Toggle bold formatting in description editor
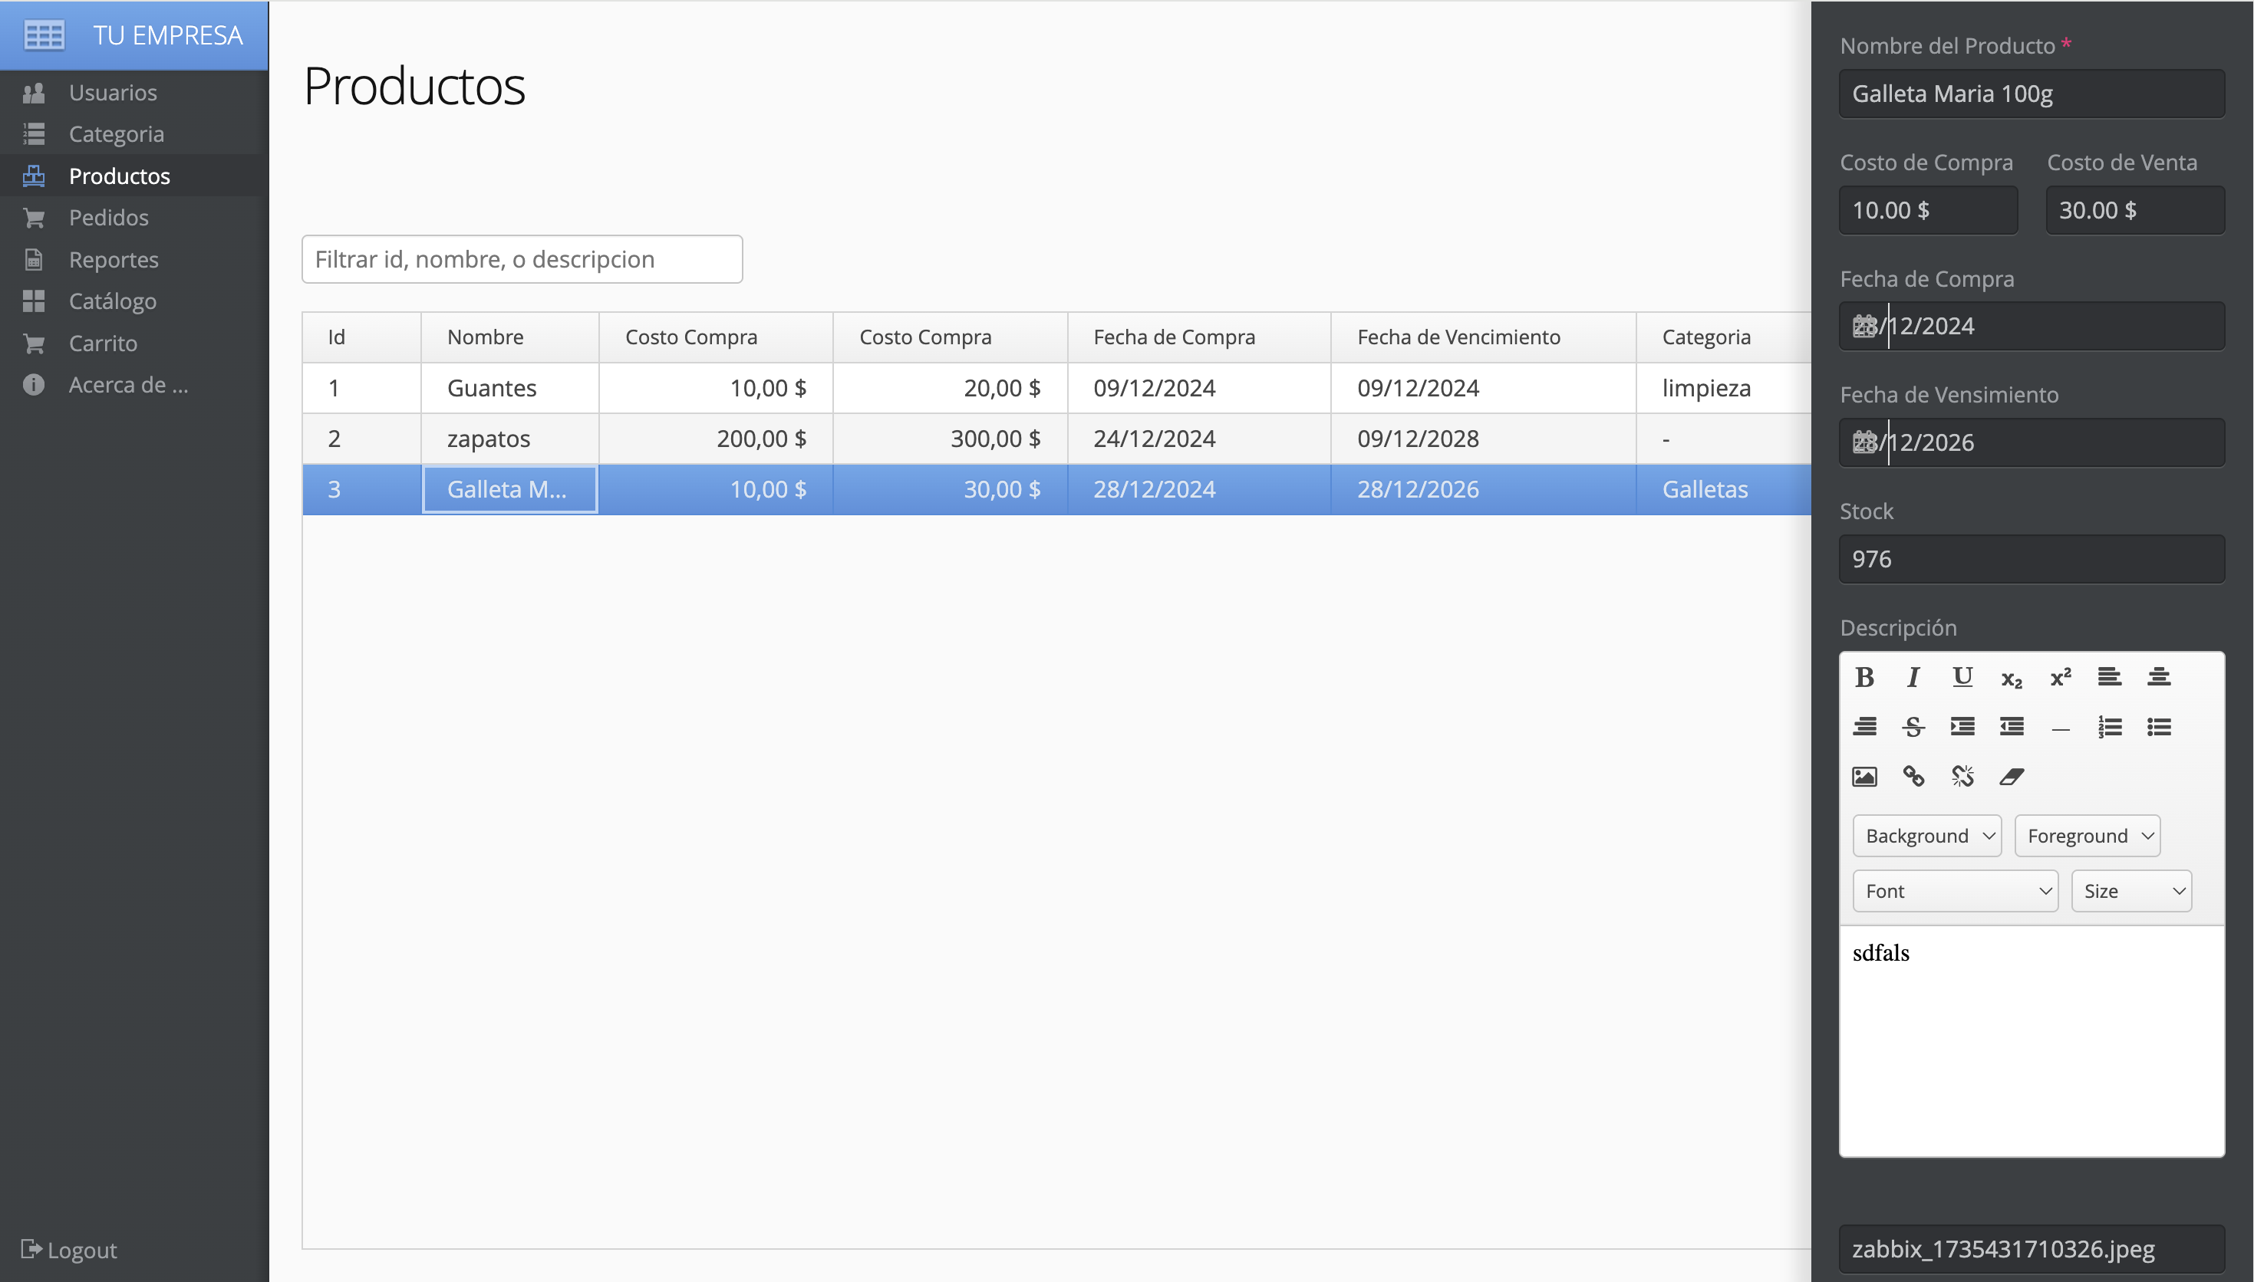2254x1282 pixels. [1864, 677]
